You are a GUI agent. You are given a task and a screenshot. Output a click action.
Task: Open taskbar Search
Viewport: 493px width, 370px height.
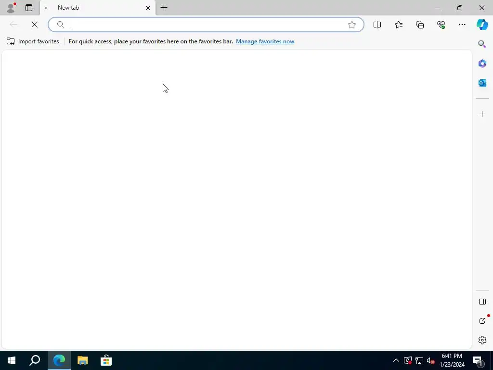point(35,360)
